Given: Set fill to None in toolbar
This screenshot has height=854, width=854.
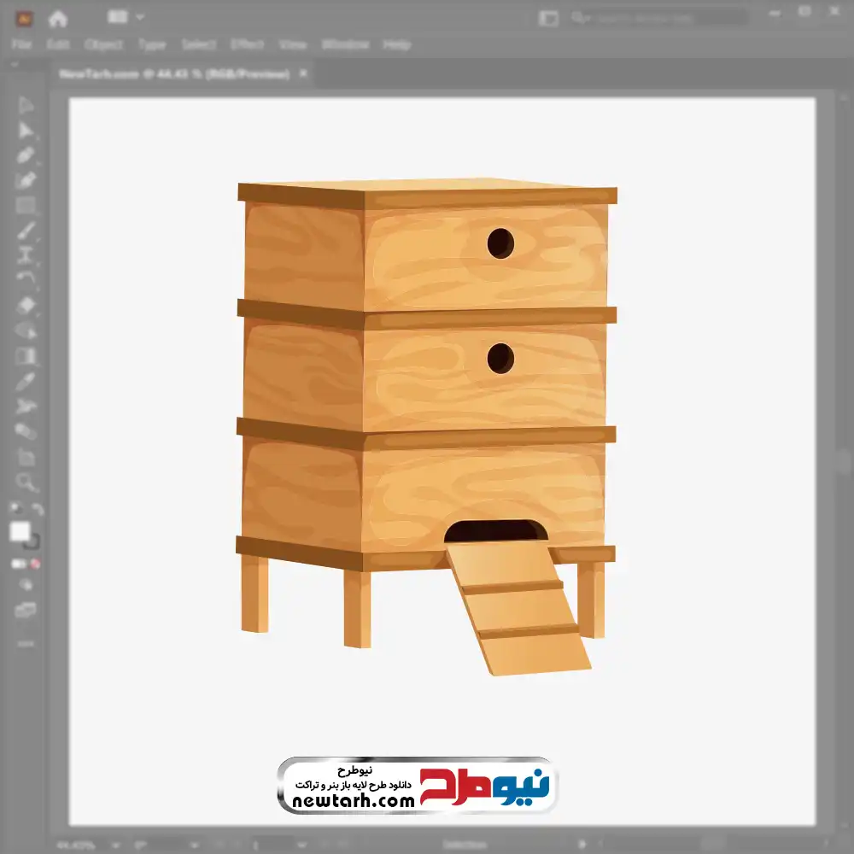Looking at the screenshot, I should click(x=36, y=564).
